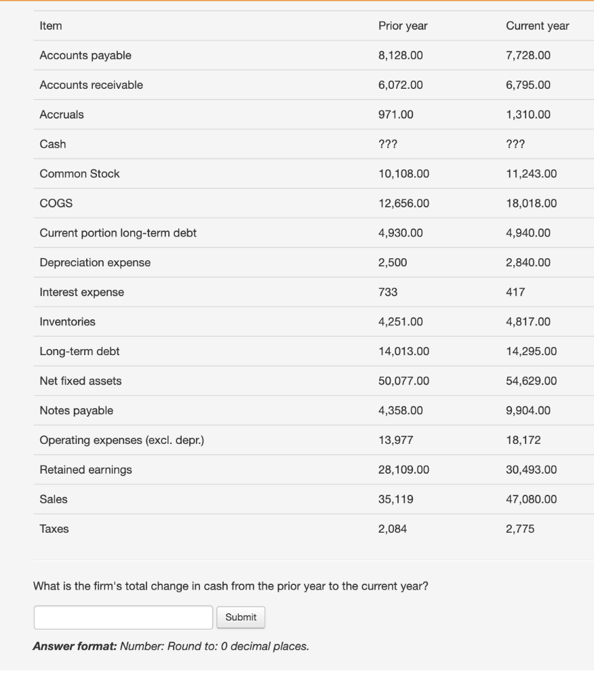The height and width of the screenshot is (694, 594).
Task: Select the Long-term debt current value 14,295.00
Action: (x=528, y=351)
